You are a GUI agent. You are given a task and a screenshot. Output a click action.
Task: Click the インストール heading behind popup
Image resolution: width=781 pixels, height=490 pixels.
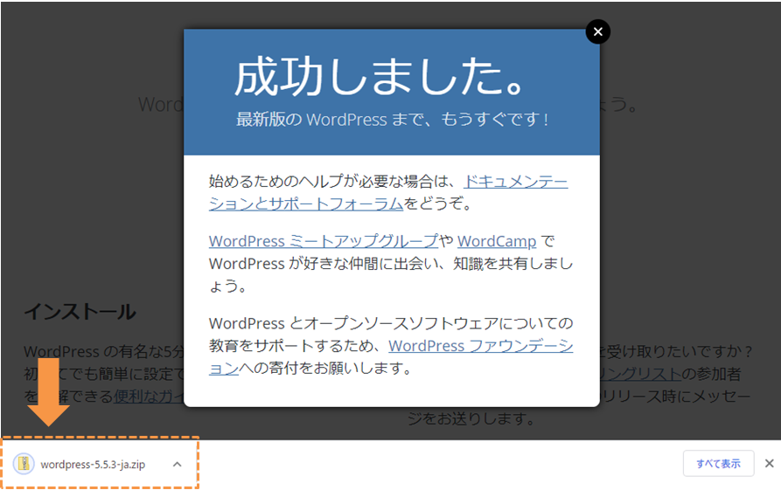(80, 312)
